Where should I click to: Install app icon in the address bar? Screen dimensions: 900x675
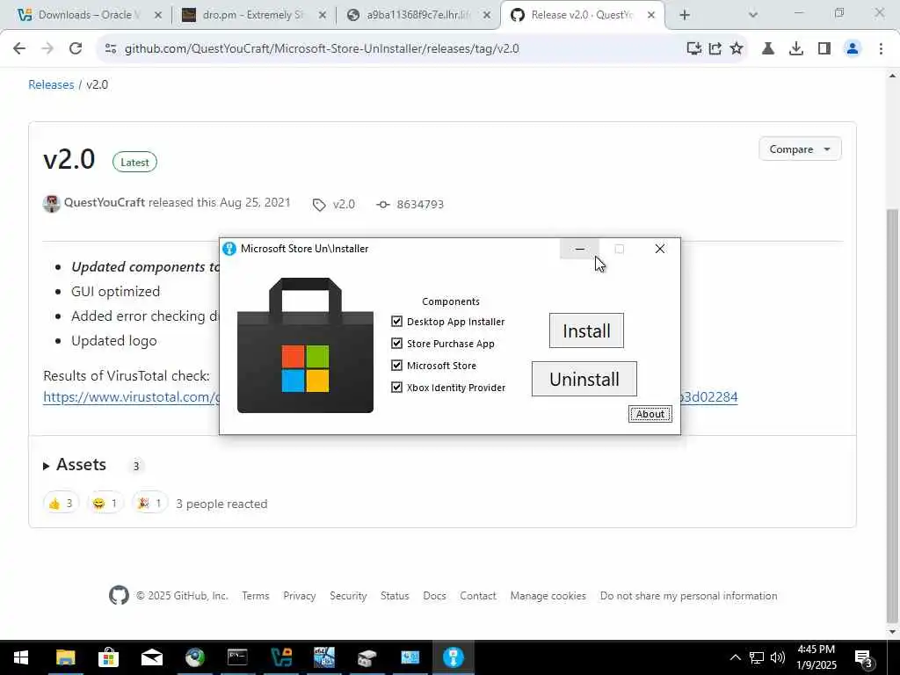pos(694,49)
